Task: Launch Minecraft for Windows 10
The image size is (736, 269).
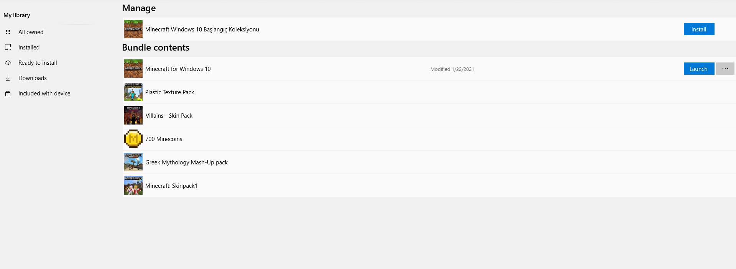Action: (699, 69)
